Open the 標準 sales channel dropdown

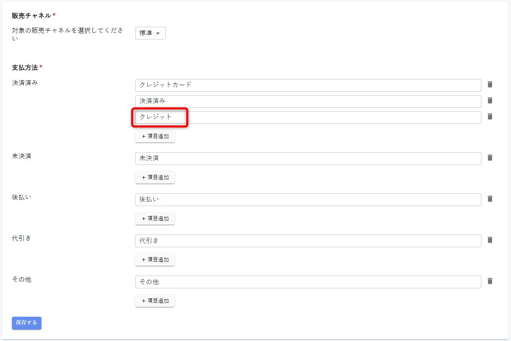coord(150,33)
